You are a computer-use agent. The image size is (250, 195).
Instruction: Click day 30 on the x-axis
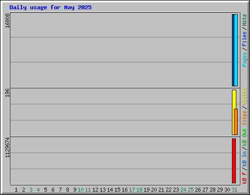click(x=227, y=190)
